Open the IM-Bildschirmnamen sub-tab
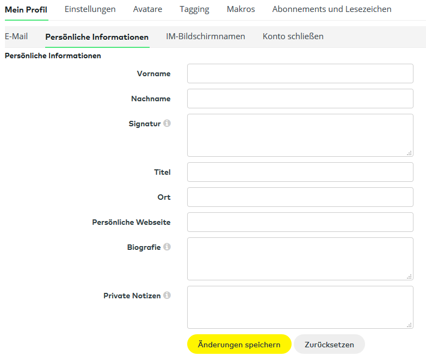The height and width of the screenshot is (362, 426). point(205,36)
